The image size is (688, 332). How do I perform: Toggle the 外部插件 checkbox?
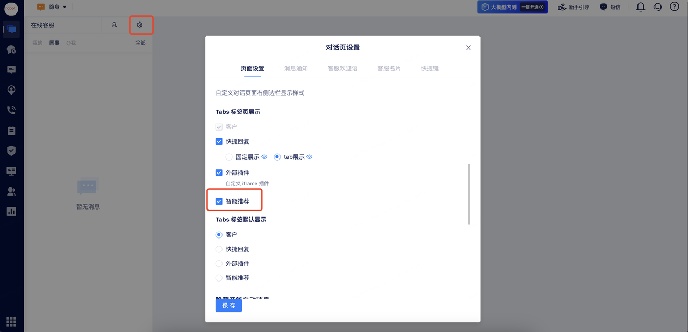pyautogui.click(x=219, y=172)
